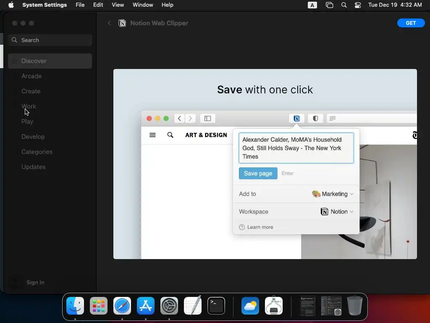This screenshot has height=323, width=430.
Task: Click the ART & DESIGN heading
Action: pyautogui.click(x=206, y=135)
